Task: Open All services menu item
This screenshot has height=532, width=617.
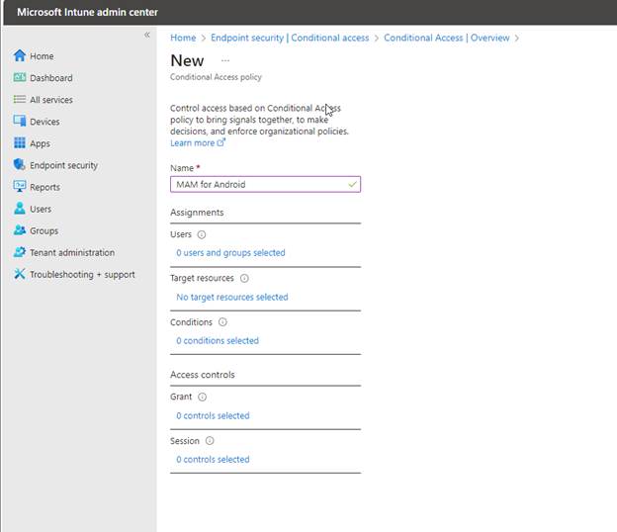Action: (50, 100)
